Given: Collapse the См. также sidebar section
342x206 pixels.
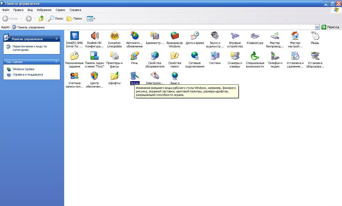Looking at the screenshot, I should pyautogui.click(x=56, y=62).
